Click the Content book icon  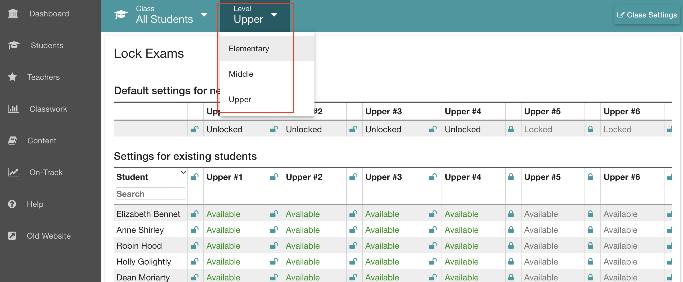pyautogui.click(x=12, y=140)
